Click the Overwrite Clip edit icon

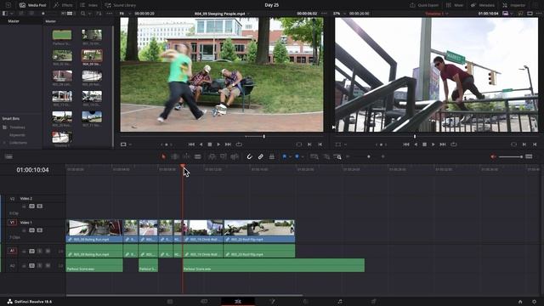[223, 156]
